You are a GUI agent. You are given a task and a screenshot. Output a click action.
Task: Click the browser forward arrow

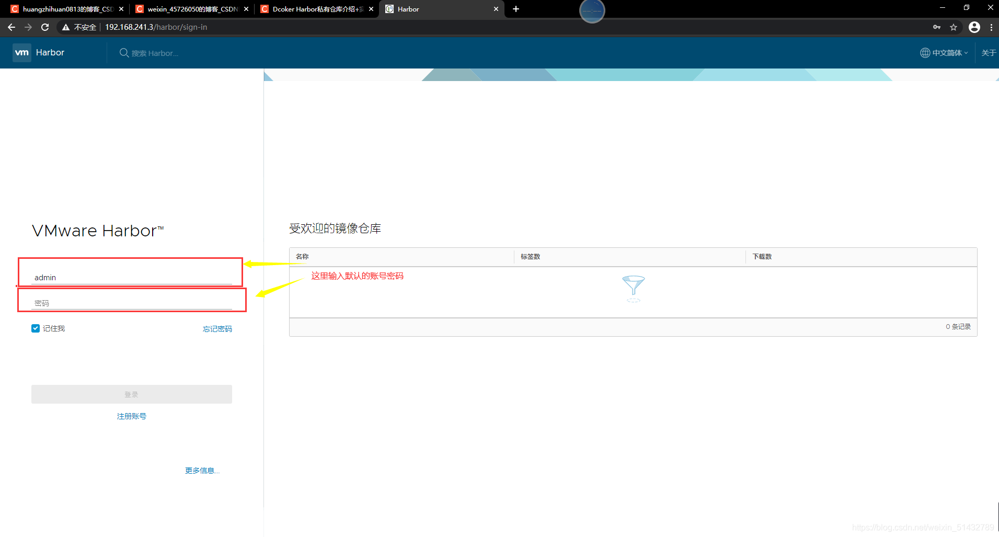click(28, 27)
